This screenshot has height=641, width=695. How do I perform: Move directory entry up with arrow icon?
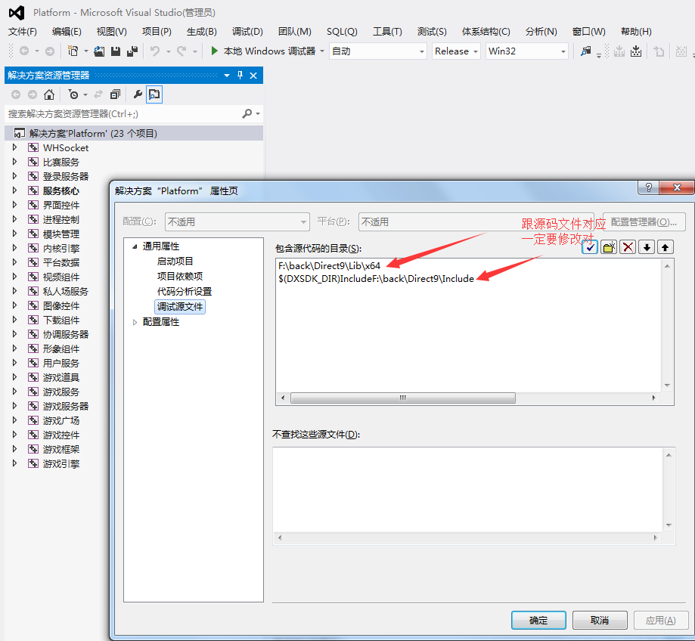click(x=665, y=247)
